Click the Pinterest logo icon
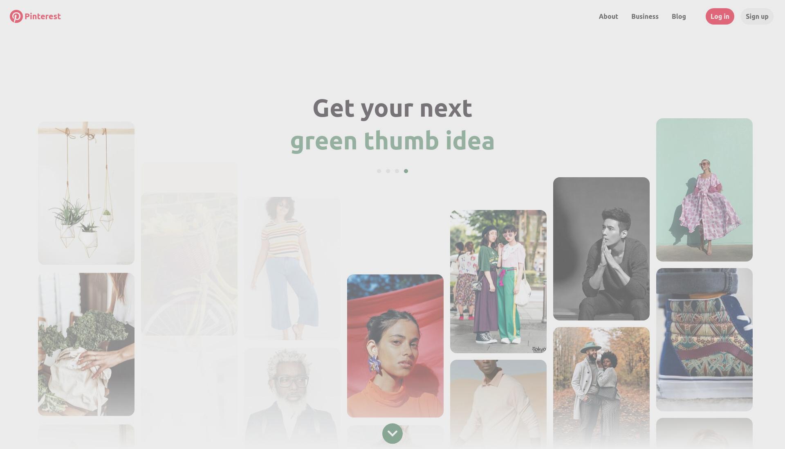Screen dimensions: 785x449 point(16,16)
